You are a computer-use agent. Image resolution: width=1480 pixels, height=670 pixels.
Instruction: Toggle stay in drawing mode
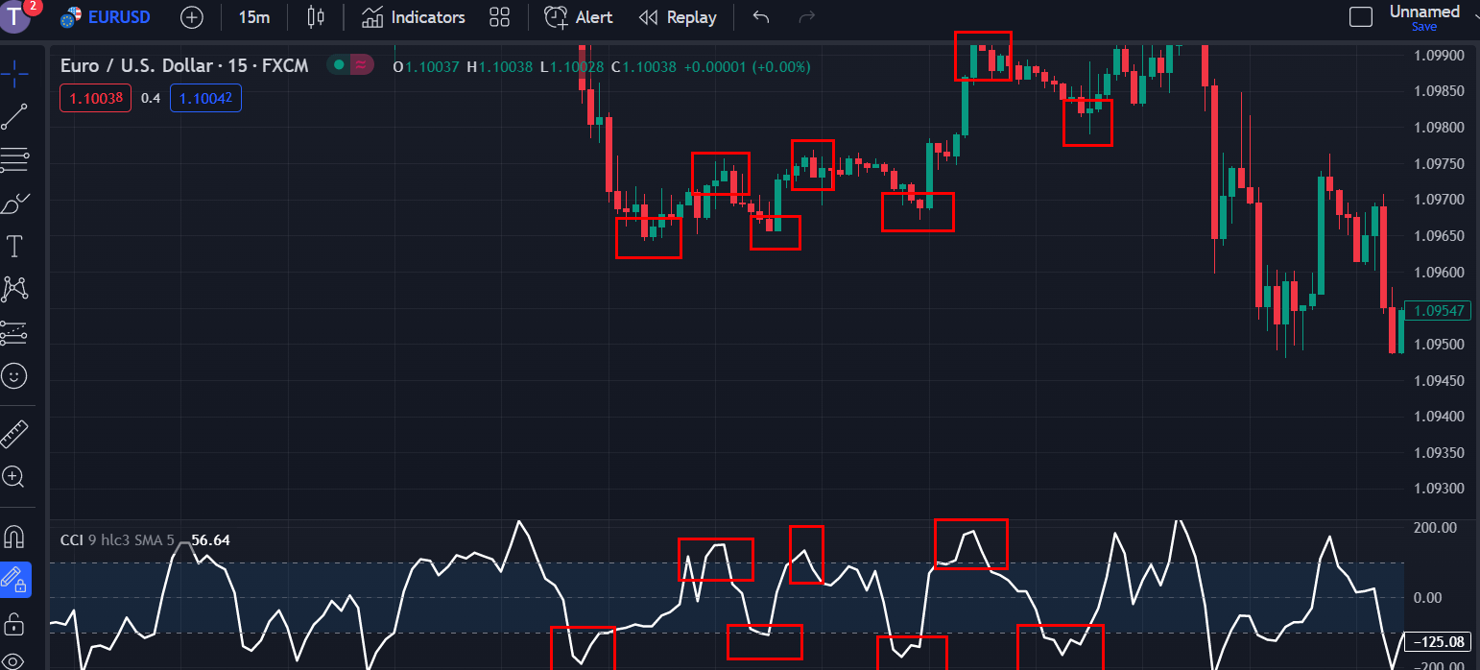(x=14, y=579)
